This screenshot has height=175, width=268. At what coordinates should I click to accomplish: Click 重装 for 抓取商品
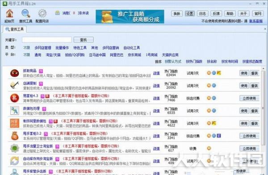pos(255,73)
